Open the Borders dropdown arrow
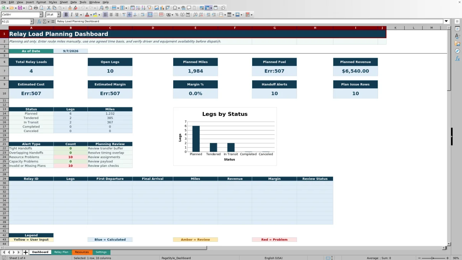 tap(225, 15)
